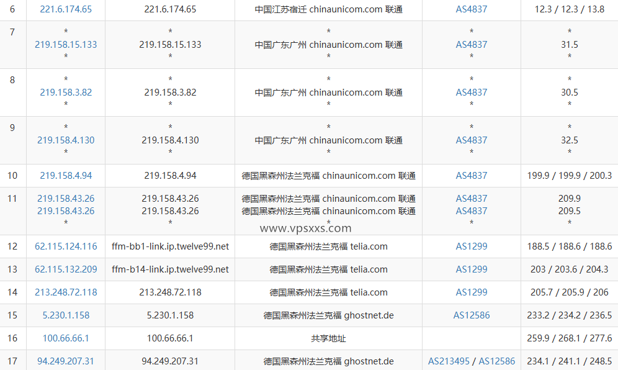Select latency 12.3 / 12.3 / 13.8
This screenshot has height=370, width=618.
click(x=570, y=9)
